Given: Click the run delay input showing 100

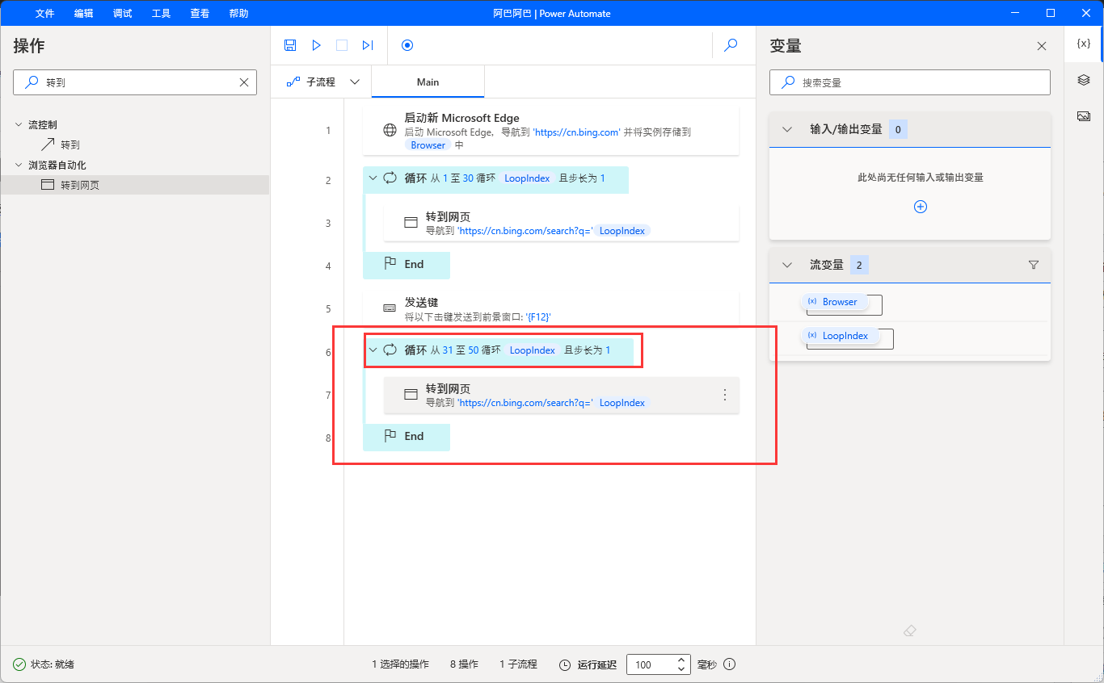Looking at the screenshot, I should click(651, 664).
